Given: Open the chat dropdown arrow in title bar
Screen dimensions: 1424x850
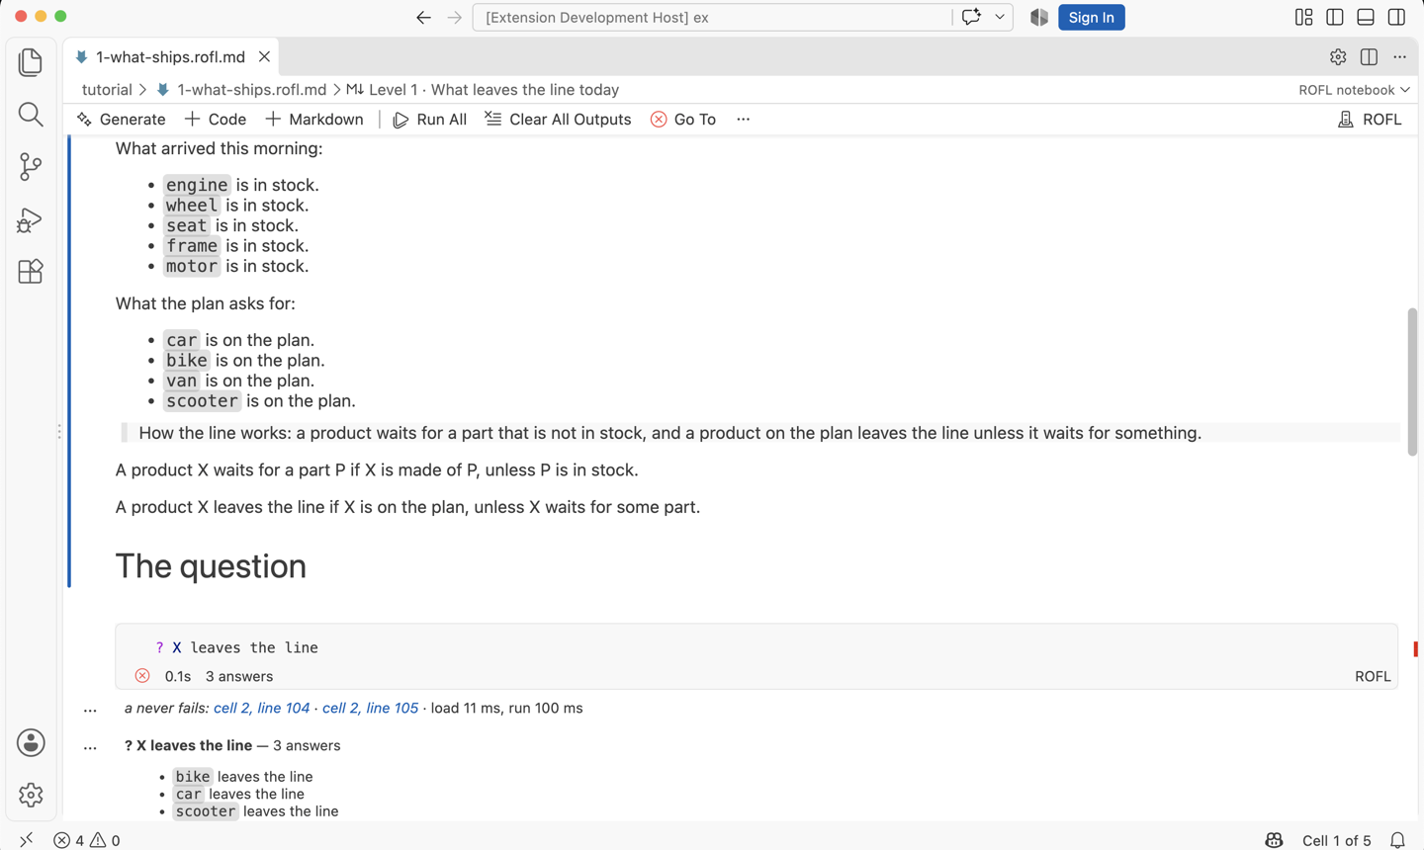Looking at the screenshot, I should (1000, 17).
